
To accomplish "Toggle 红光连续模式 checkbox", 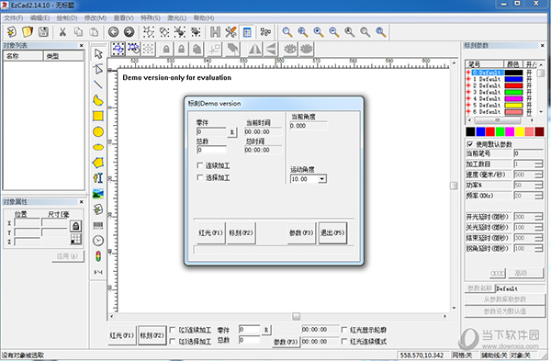I will (344, 342).
